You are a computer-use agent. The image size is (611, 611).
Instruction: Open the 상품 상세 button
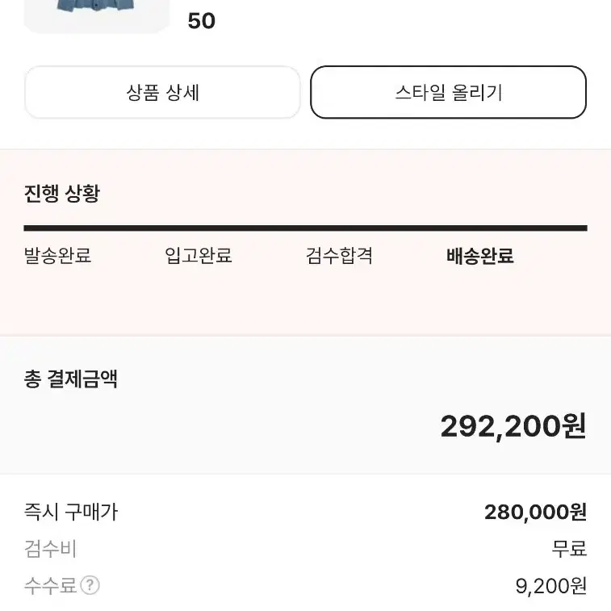click(162, 92)
